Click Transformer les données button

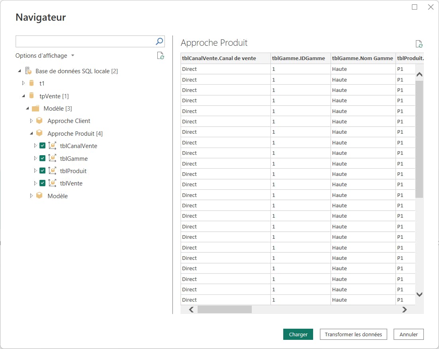click(x=353, y=334)
